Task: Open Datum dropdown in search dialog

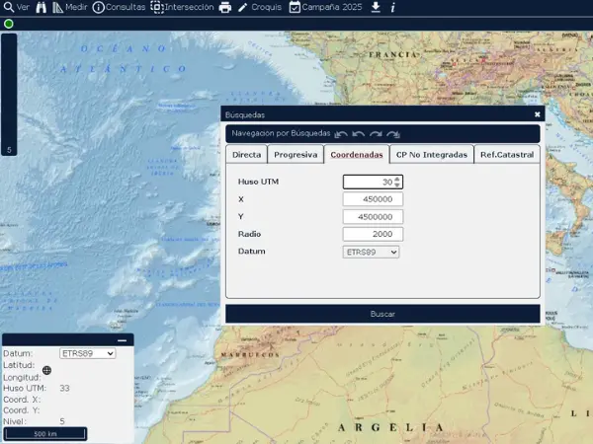Action: (x=372, y=252)
